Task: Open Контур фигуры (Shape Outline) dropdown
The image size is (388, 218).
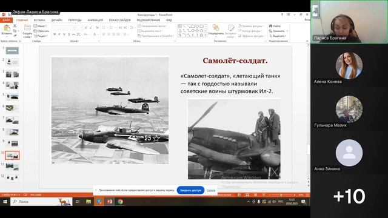Action: (x=250, y=31)
